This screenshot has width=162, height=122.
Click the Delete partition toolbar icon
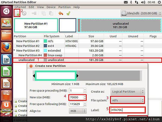(24, 13)
